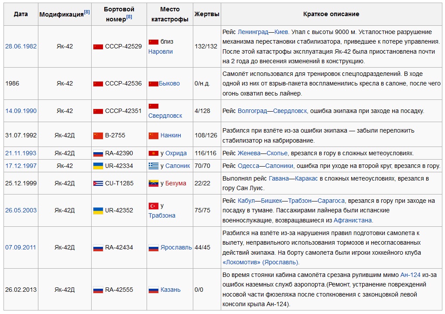Open the Наровли location link
The image size is (445, 314).
160,51
